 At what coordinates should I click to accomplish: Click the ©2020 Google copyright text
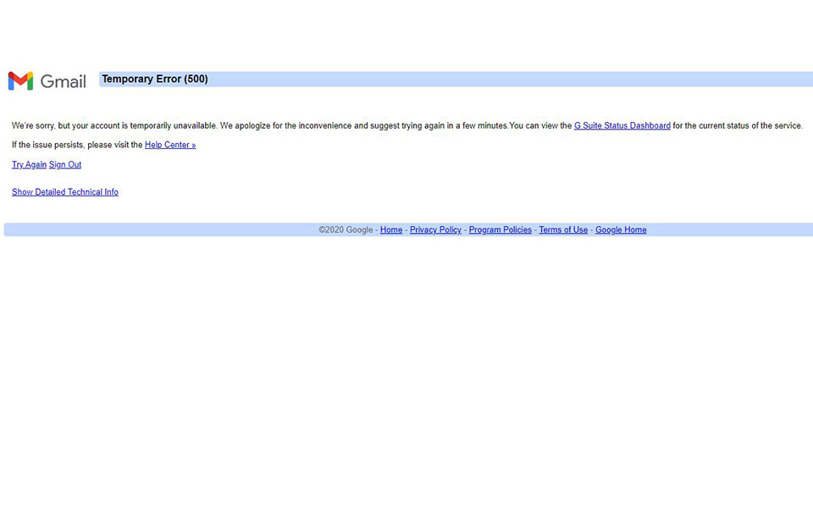[x=346, y=230]
